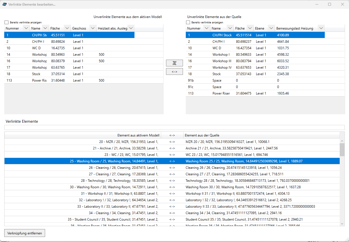
Task: Click the 'Verknüpfung entfernen' button
Action: coord(25,233)
